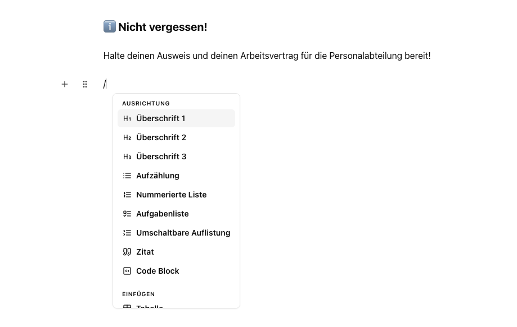Viewport: 517px width, 327px height.
Task: Click the H3 heading icon
Action: [127, 156]
